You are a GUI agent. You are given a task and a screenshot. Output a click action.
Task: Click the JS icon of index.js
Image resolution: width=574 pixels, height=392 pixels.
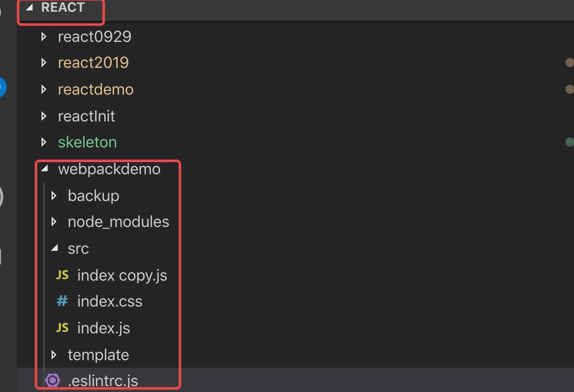point(62,328)
